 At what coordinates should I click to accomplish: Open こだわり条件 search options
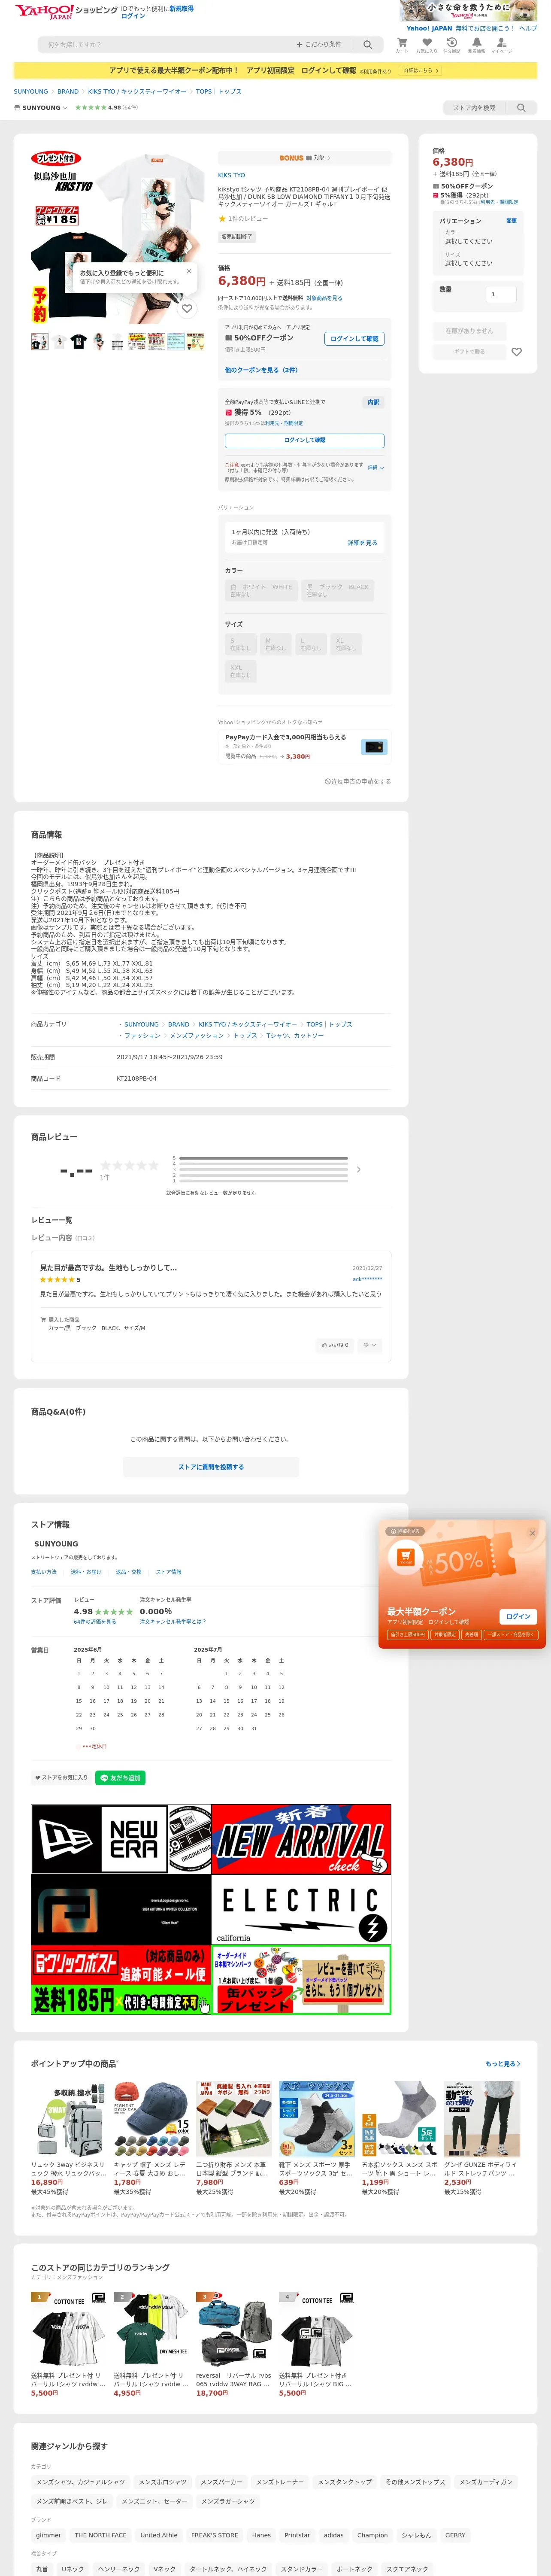[x=318, y=45]
